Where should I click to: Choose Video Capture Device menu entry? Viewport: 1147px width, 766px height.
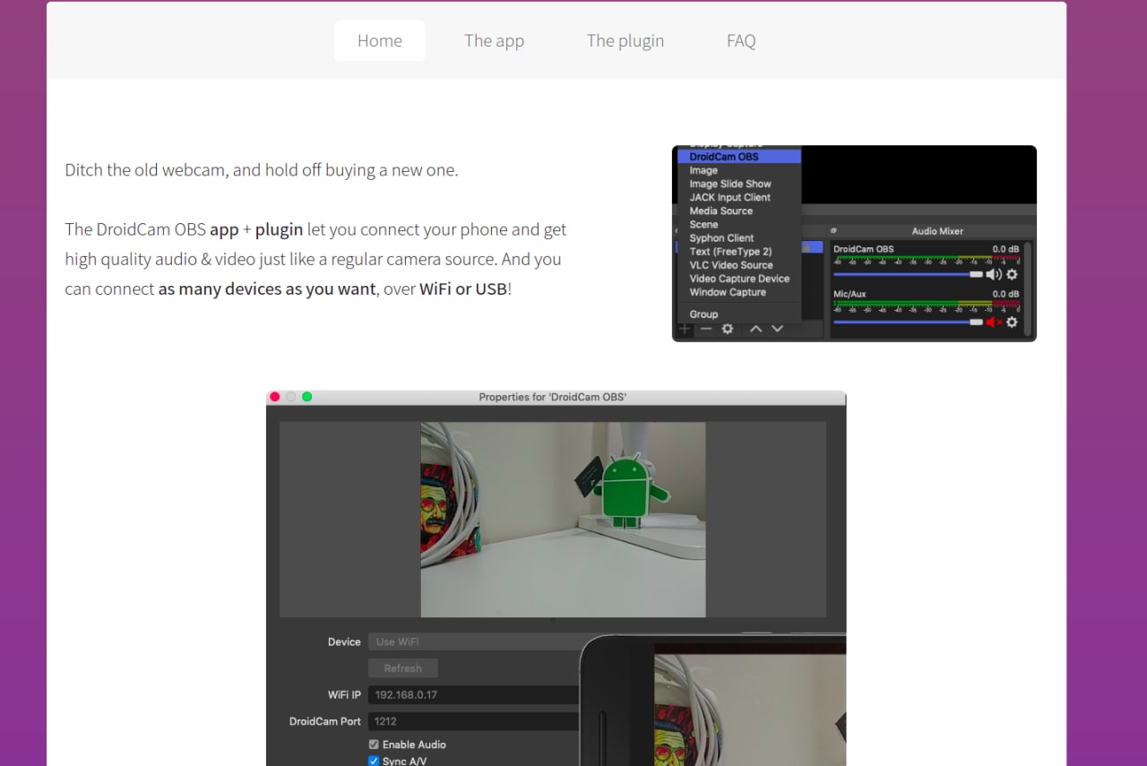click(738, 279)
